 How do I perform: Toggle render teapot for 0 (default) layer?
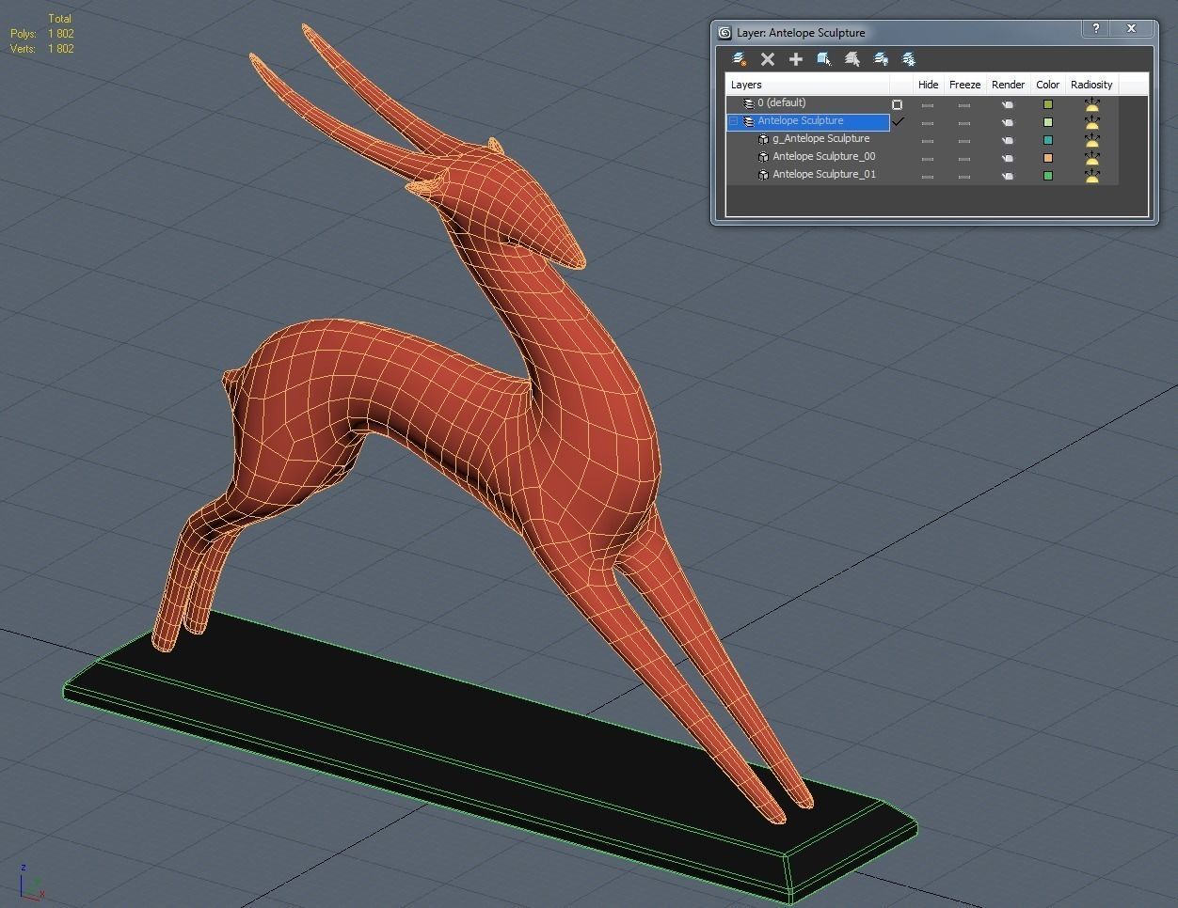[x=1008, y=104]
